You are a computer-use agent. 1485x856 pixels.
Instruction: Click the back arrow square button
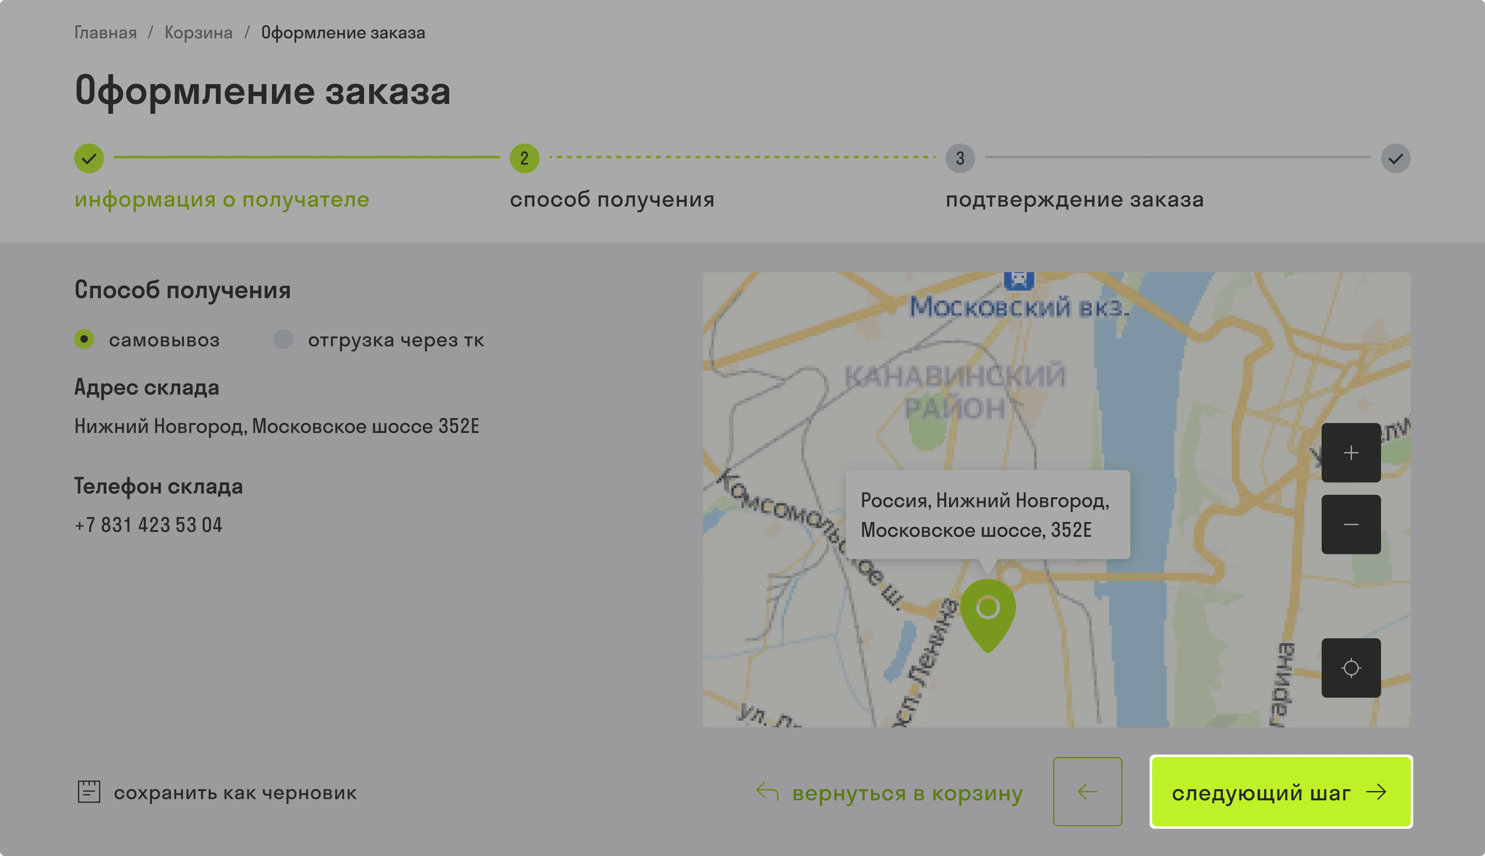(x=1087, y=791)
